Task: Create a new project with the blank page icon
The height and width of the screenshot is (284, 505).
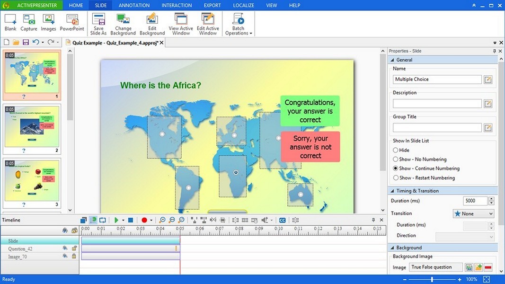Action: coord(7,42)
